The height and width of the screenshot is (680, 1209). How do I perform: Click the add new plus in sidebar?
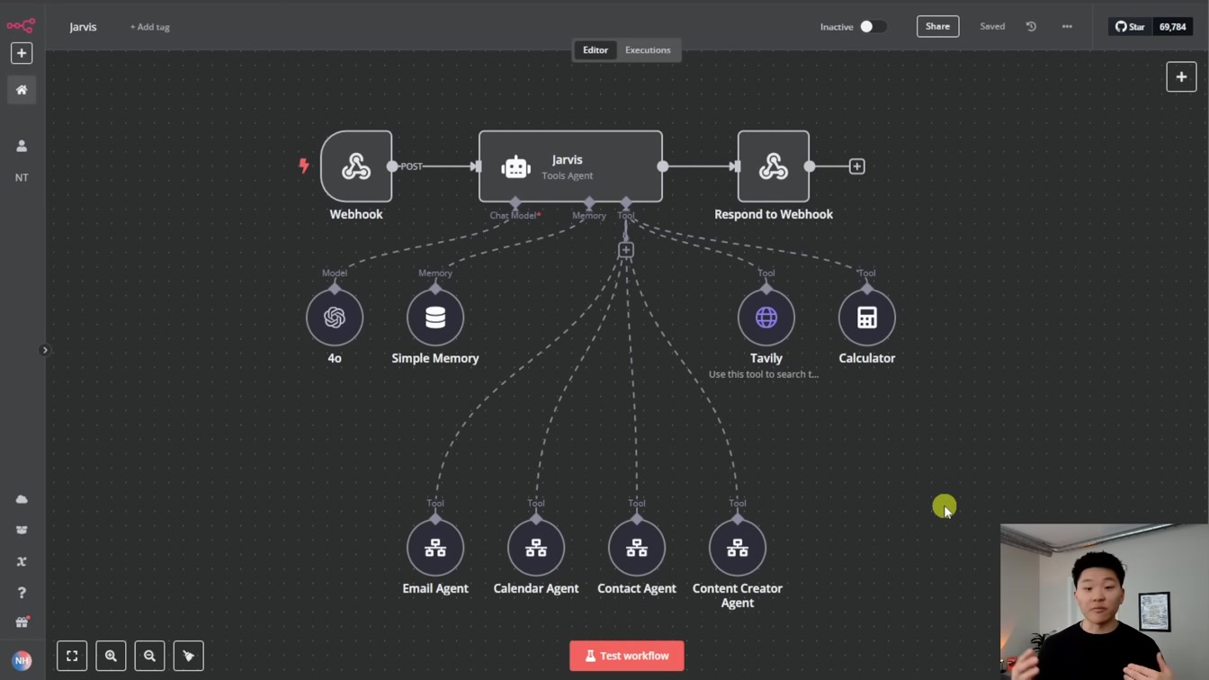22,53
